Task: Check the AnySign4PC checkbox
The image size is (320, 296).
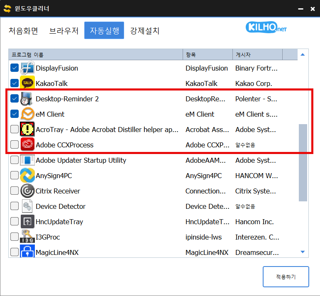Action: pyautogui.click(x=15, y=175)
